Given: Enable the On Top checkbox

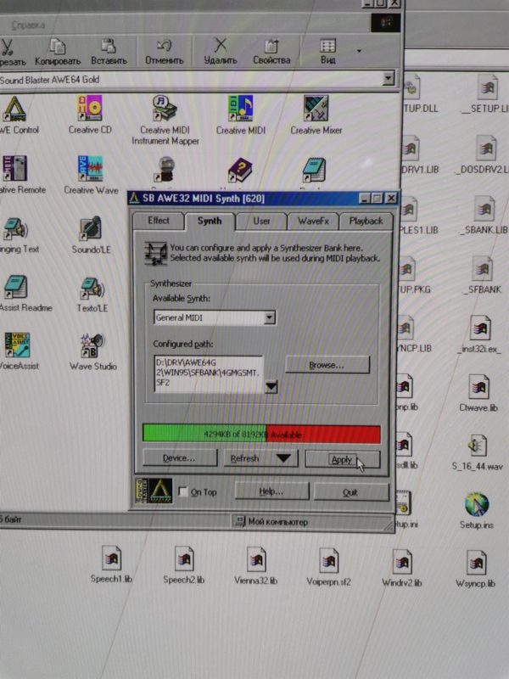Looking at the screenshot, I should 183,491.
